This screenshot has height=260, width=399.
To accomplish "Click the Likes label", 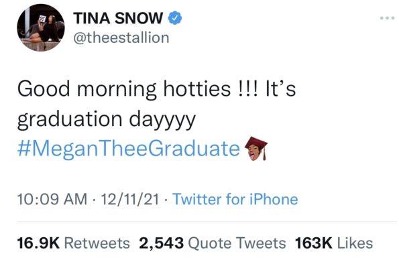I will click(x=355, y=243).
